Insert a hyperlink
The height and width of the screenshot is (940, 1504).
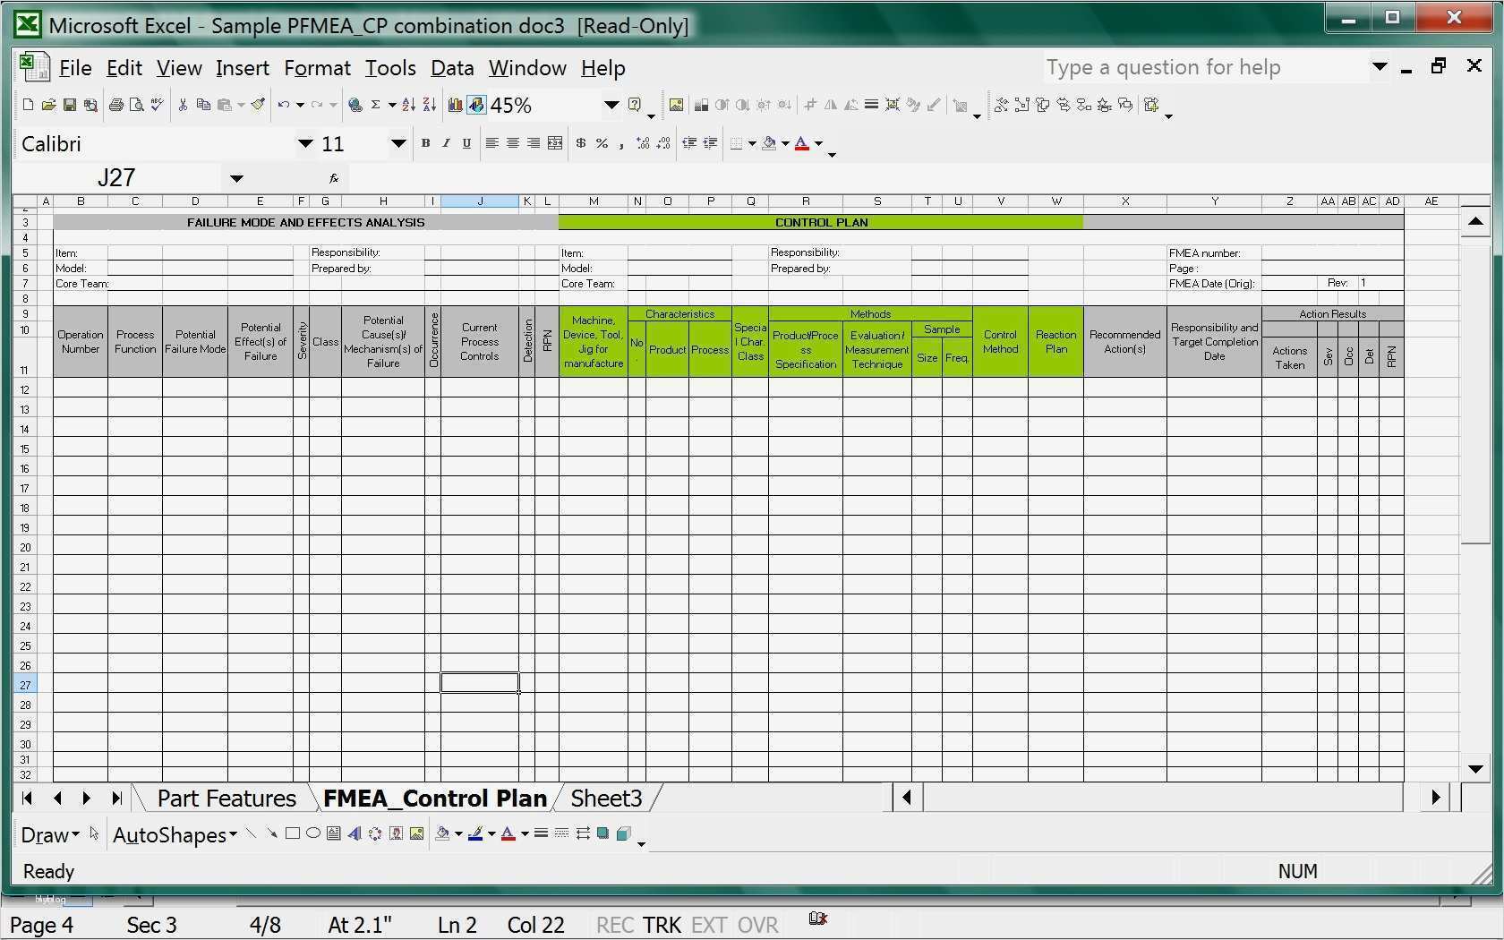pyautogui.click(x=355, y=105)
